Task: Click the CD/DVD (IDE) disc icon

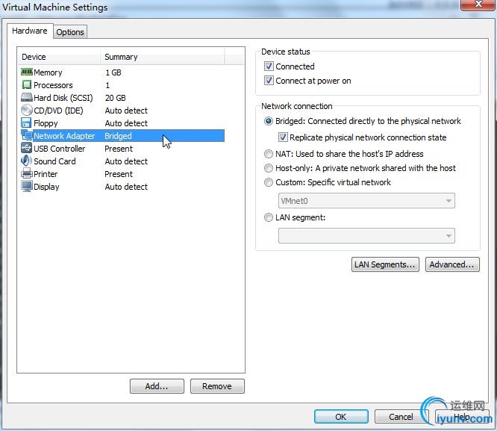Action: 27,110
